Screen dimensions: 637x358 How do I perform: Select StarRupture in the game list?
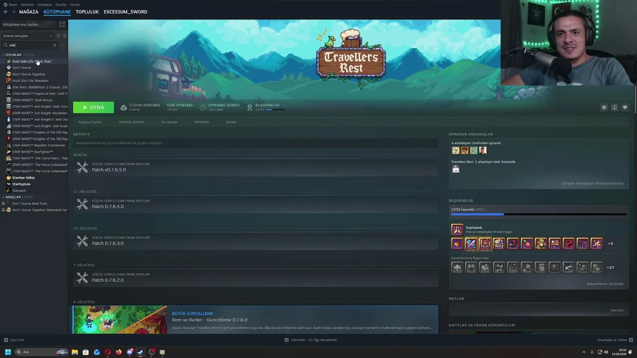click(21, 184)
